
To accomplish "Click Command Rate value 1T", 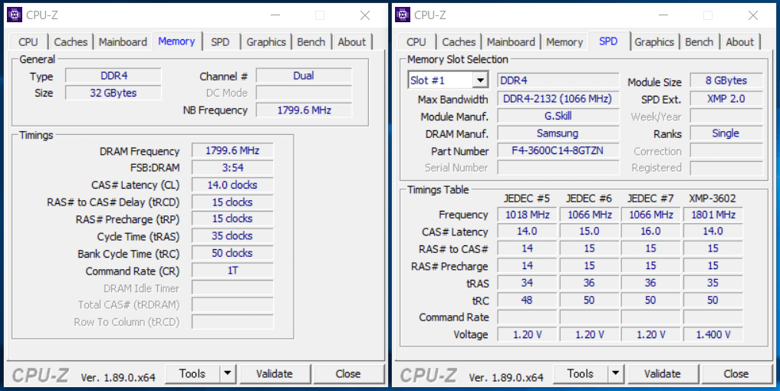I will (232, 271).
